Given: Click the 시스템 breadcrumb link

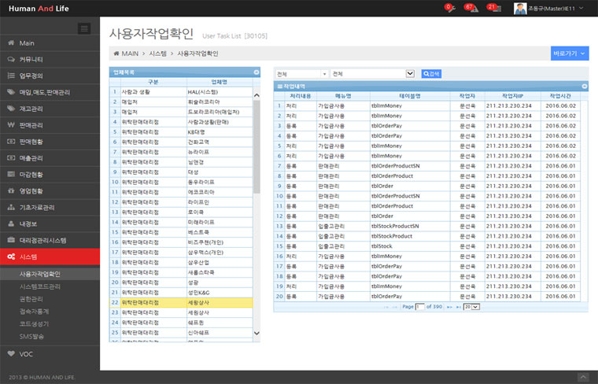Looking at the screenshot, I should [x=157, y=54].
